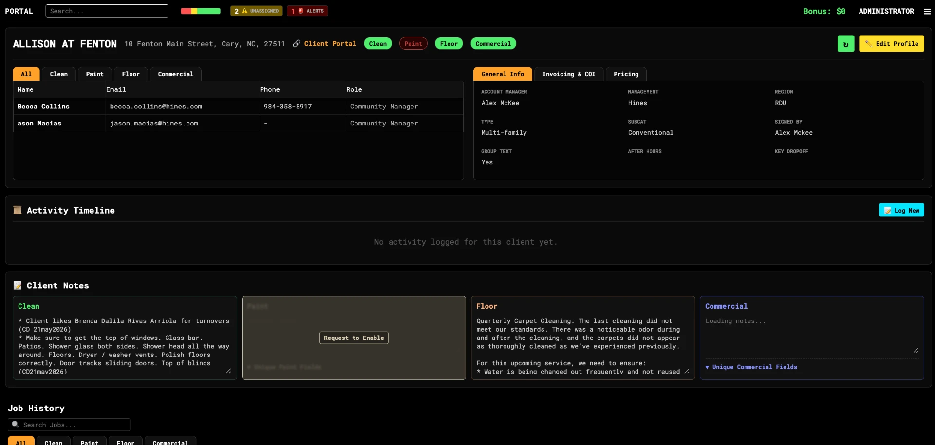Expand Unique Commercial Fields section

751,367
